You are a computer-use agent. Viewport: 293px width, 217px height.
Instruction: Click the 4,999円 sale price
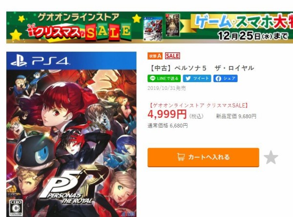click(167, 114)
